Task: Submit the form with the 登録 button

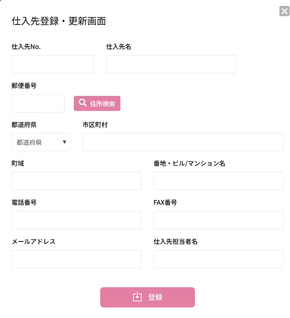Action: [147, 297]
